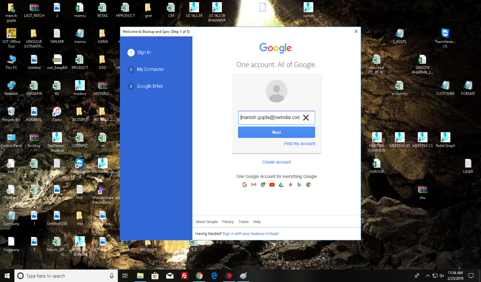Viewport: 481px width, 282px height.
Task: Open the manish gupta user folder icon
Action: click(x=11, y=13)
